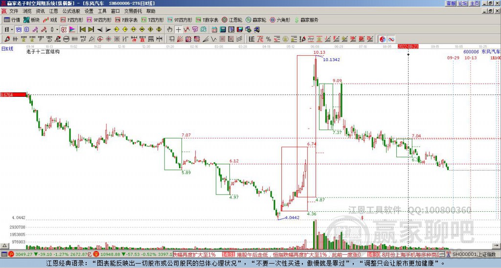501x268 pixels.
Task: Click the highlighted 2022-08-23 date marker
Action: click(x=408, y=46)
